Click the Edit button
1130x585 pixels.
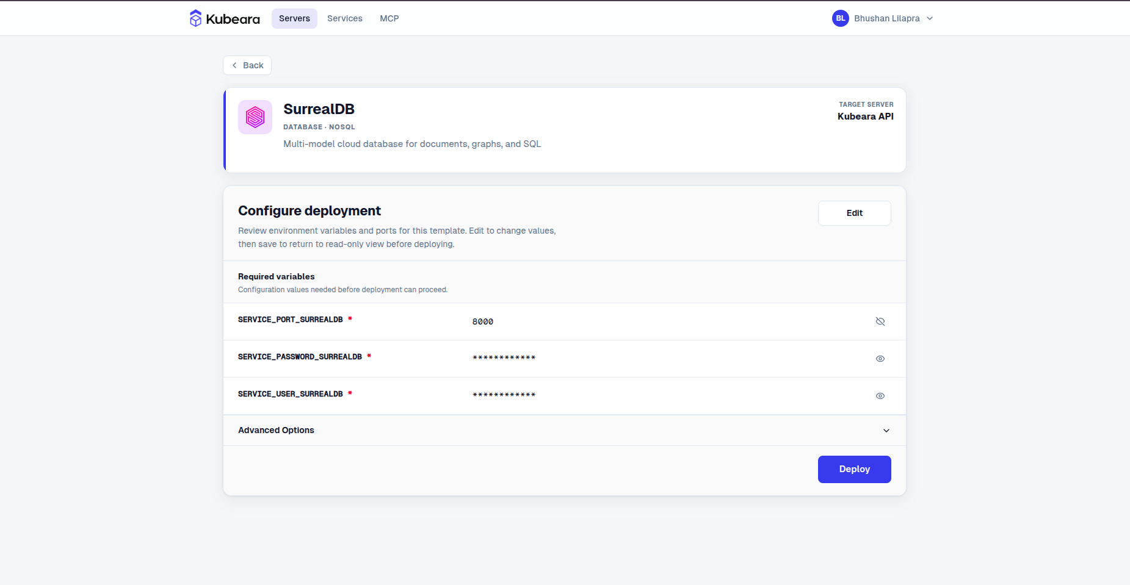(x=855, y=213)
